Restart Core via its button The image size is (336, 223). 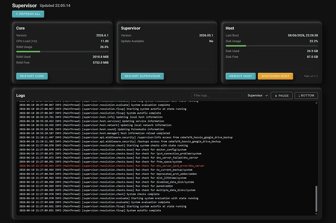pos(32,76)
